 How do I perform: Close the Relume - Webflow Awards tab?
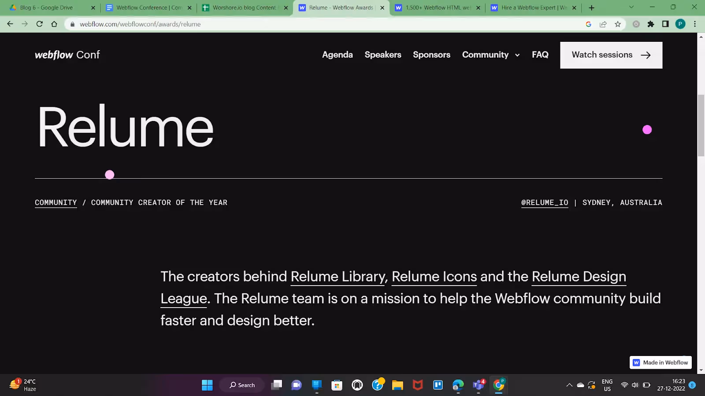(x=382, y=7)
